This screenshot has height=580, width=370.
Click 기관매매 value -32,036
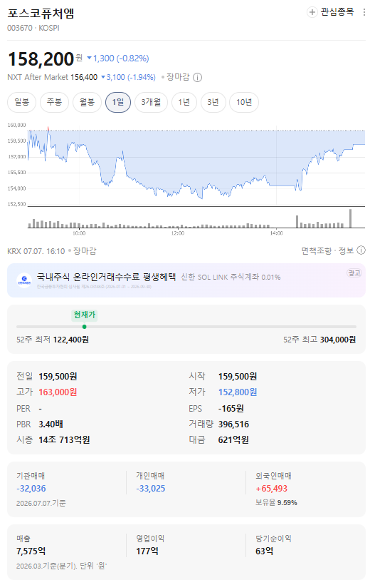tap(31, 489)
